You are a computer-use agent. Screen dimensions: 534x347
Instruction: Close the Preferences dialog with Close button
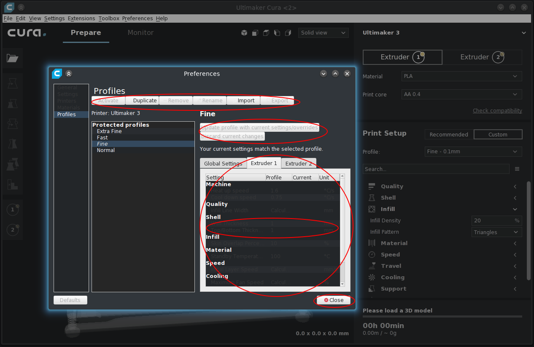(x=334, y=300)
